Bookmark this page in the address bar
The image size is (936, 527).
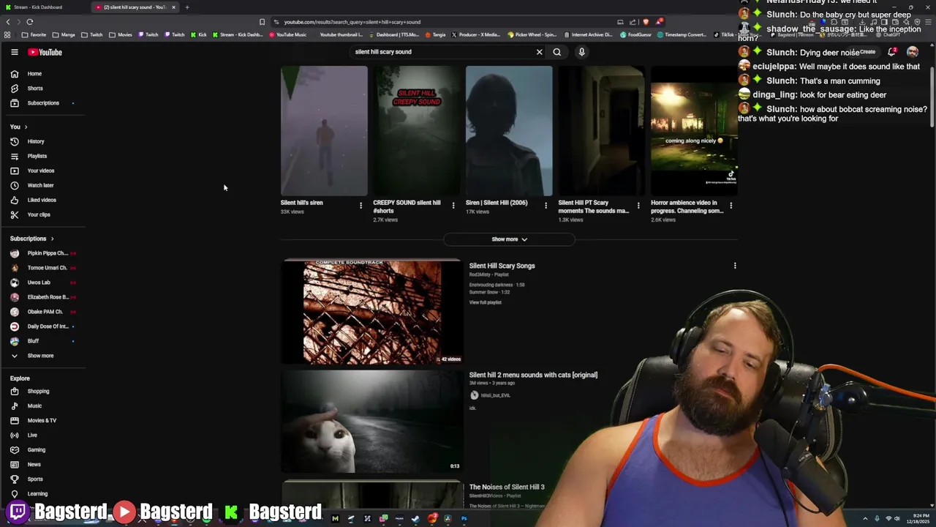pos(262,22)
